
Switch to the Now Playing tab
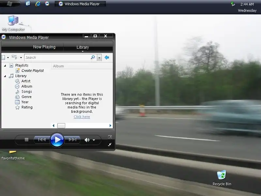point(44,47)
